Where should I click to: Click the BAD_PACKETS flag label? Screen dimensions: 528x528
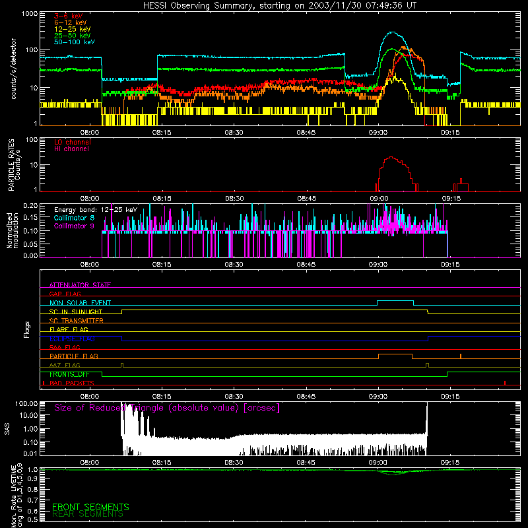pos(72,383)
